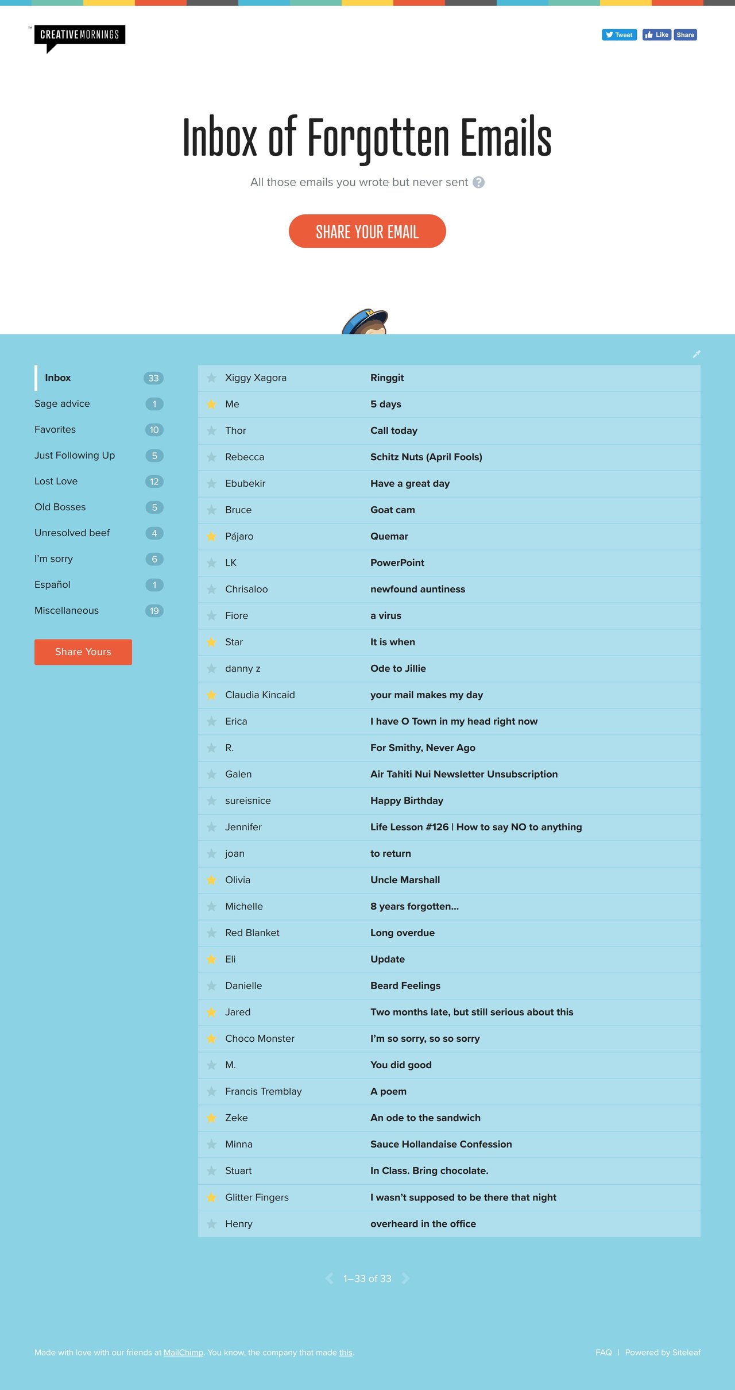The width and height of the screenshot is (735, 1390).
Task: Go to next page arrow
Action: [405, 1279]
